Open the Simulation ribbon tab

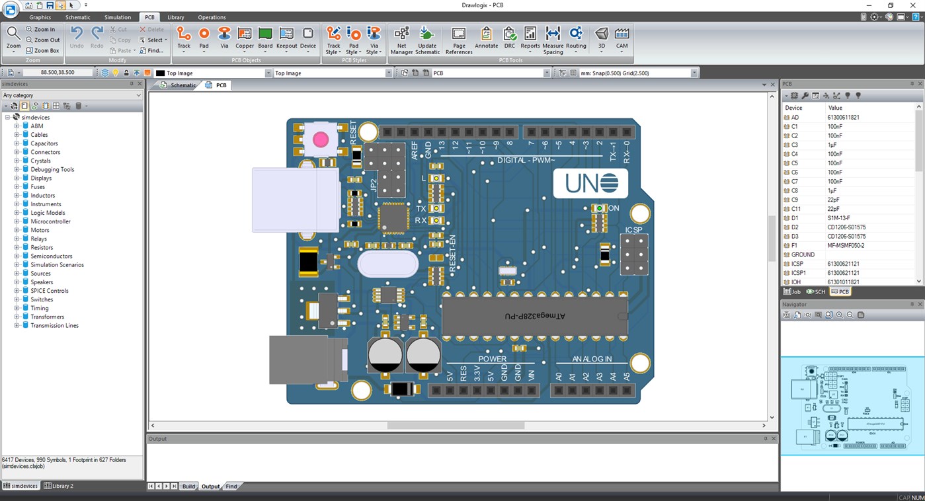click(117, 17)
